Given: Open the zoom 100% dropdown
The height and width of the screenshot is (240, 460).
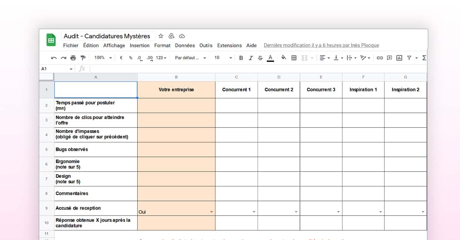Looking at the screenshot, I should click(x=103, y=58).
